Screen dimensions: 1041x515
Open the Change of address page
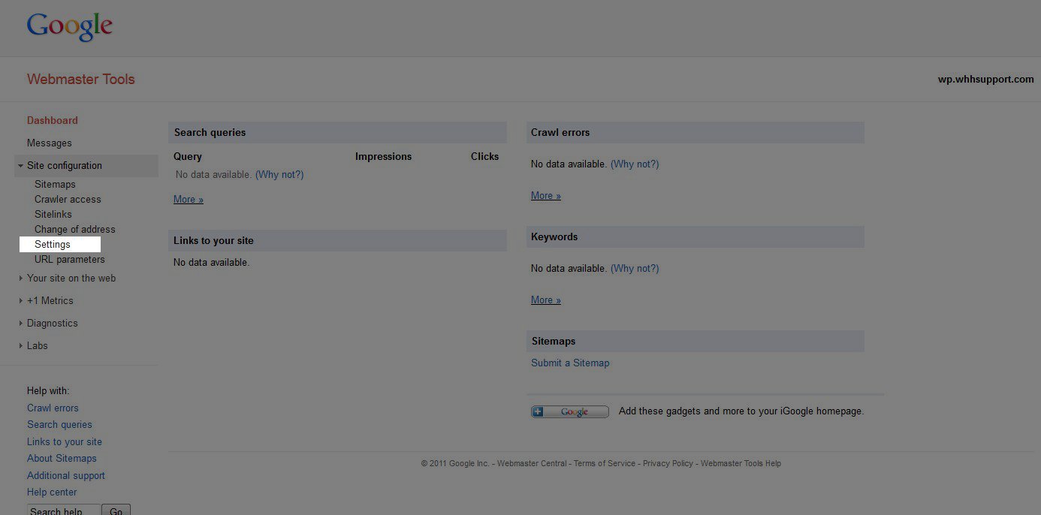(74, 229)
